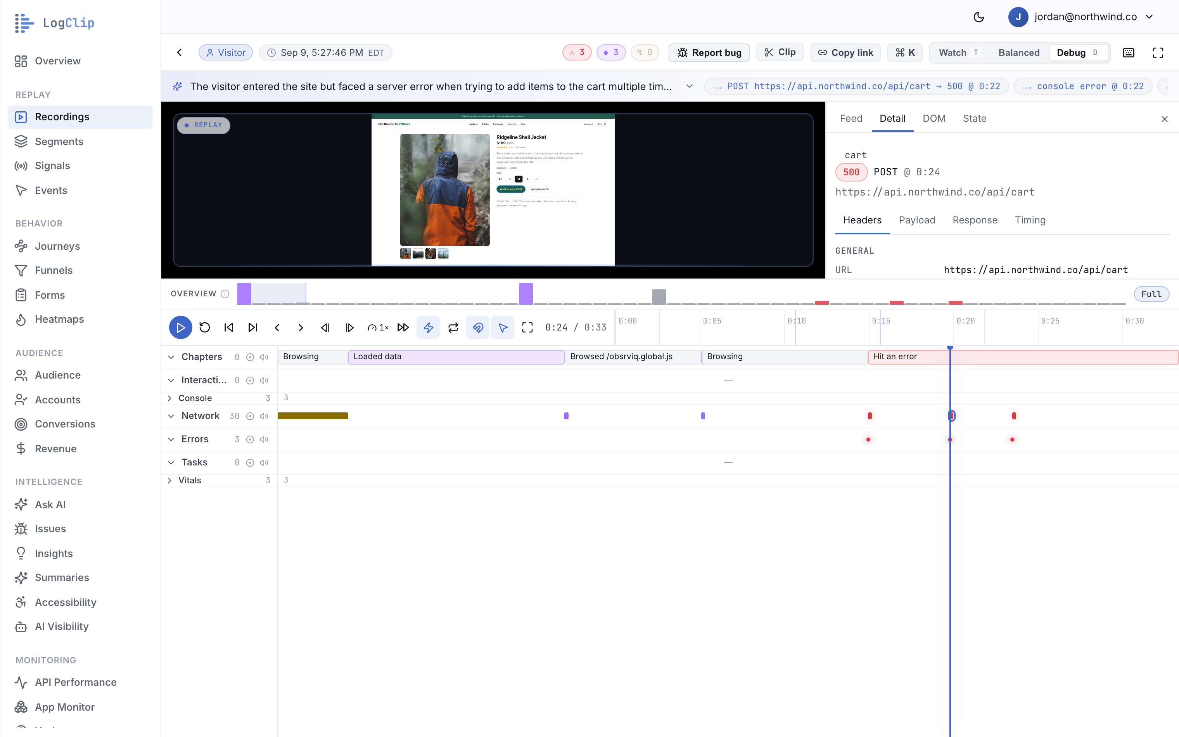Collapse the Errors track

click(x=171, y=439)
